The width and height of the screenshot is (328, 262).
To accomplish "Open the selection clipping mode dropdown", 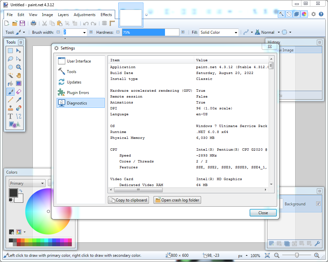I will pos(286,32).
